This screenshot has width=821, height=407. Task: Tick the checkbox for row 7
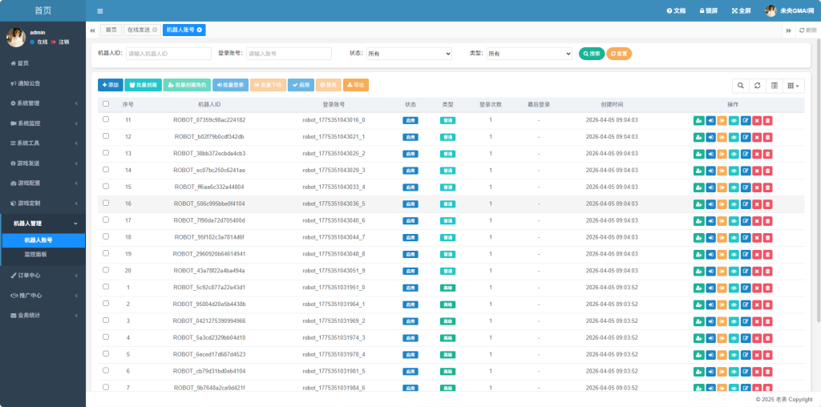[106, 387]
